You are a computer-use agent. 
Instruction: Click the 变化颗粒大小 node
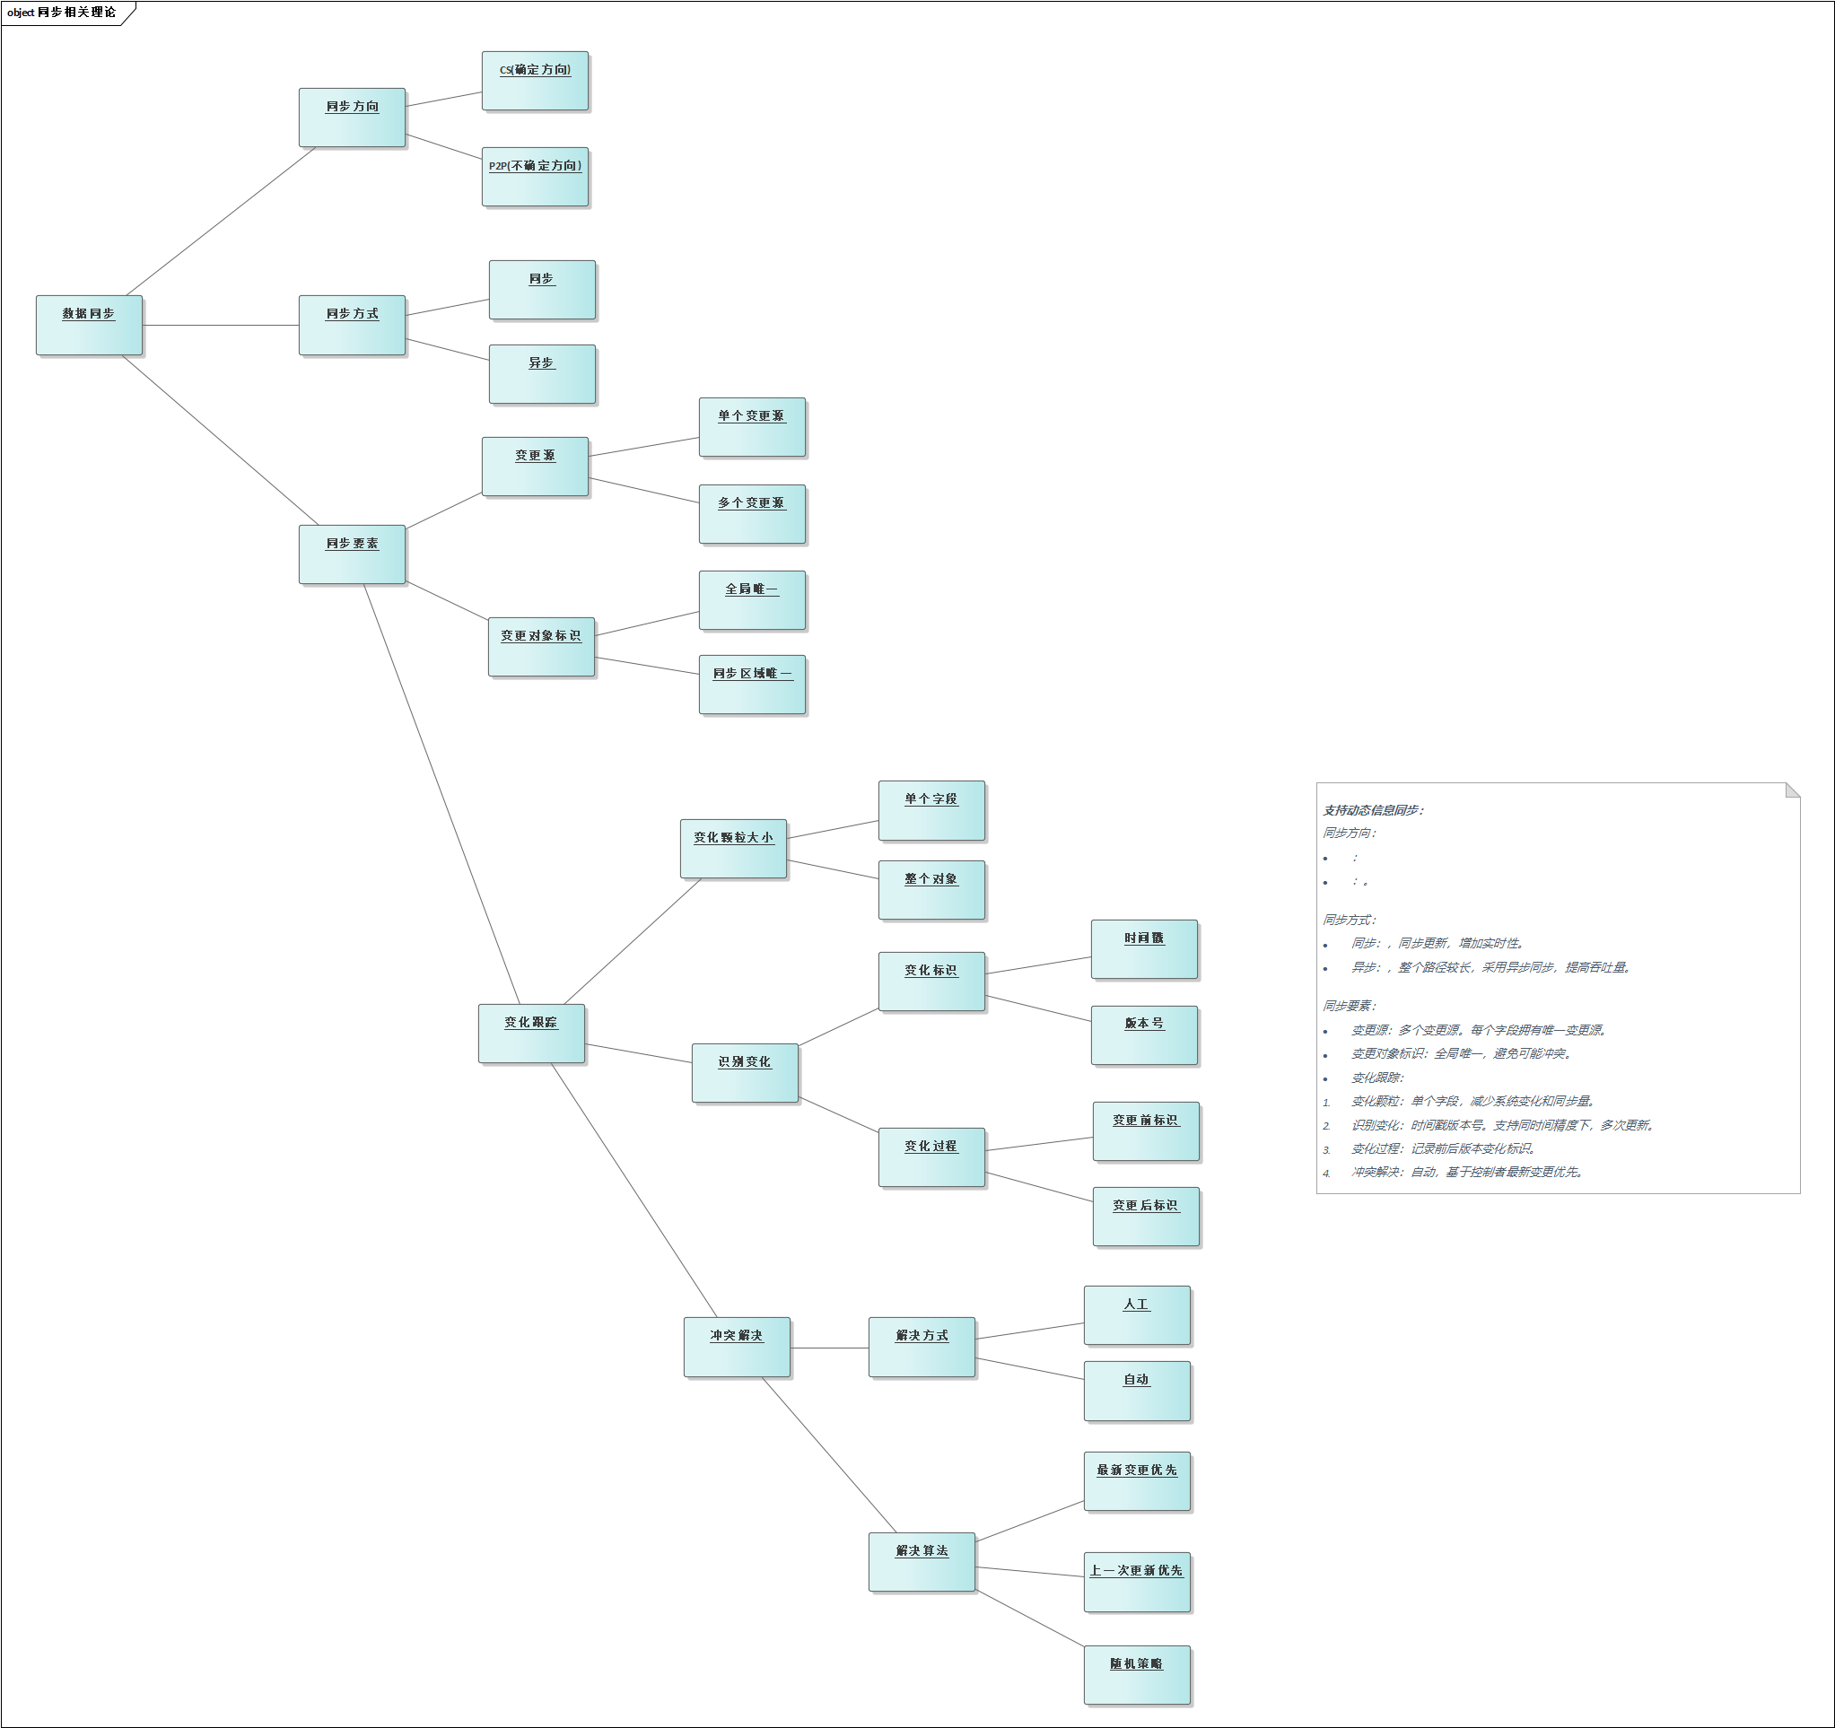pyautogui.click(x=734, y=849)
